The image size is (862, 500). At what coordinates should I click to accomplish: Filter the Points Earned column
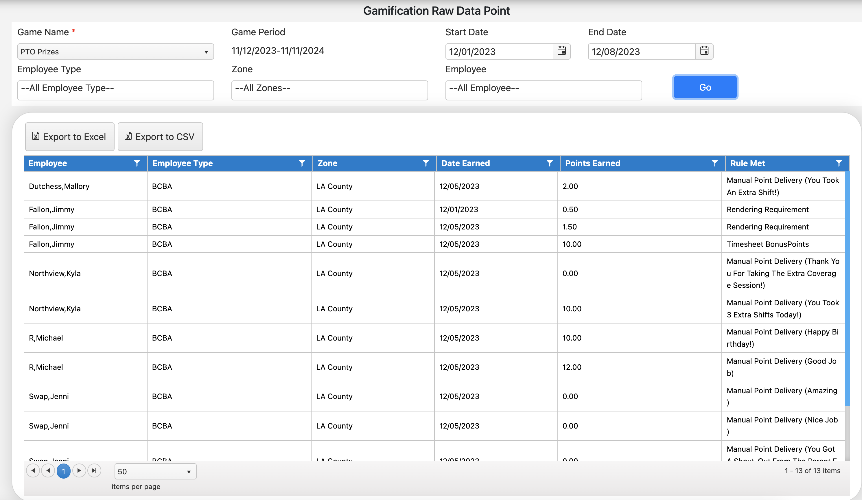714,163
